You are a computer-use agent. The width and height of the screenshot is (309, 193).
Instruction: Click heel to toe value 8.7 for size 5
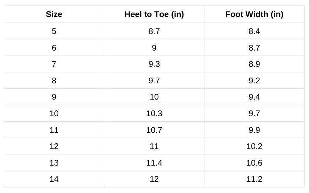click(154, 31)
